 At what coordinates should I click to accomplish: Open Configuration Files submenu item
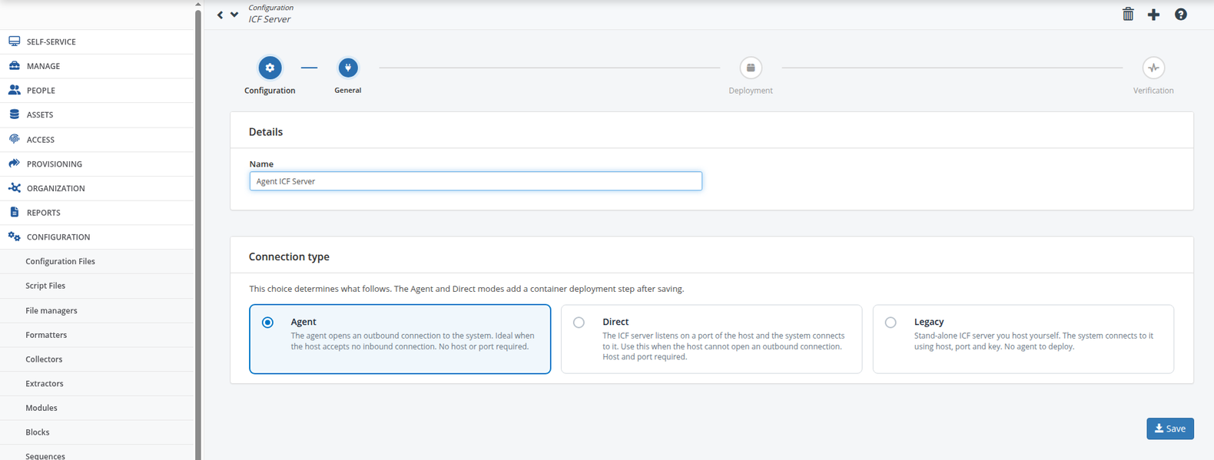pyautogui.click(x=61, y=261)
